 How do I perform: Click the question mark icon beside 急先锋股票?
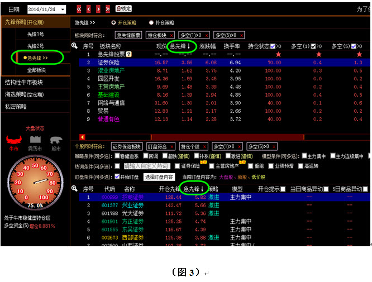(x=129, y=54)
